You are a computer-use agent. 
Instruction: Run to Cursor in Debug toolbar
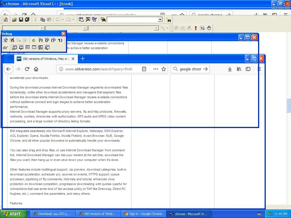click(x=60, y=40)
